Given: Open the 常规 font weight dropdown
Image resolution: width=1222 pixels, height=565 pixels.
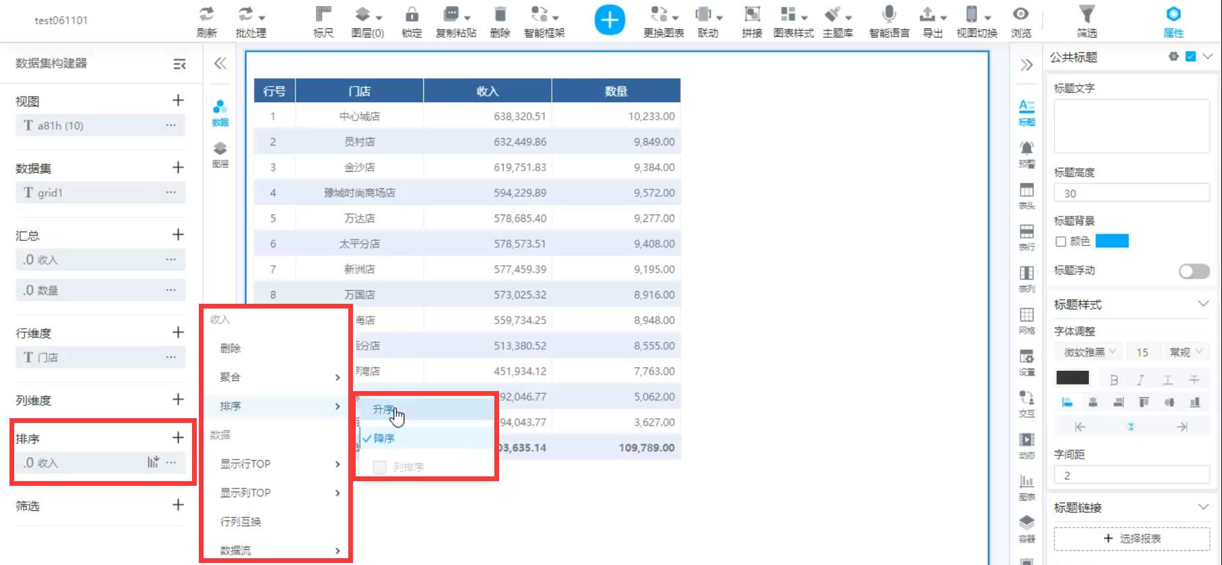Looking at the screenshot, I should pos(1187,352).
